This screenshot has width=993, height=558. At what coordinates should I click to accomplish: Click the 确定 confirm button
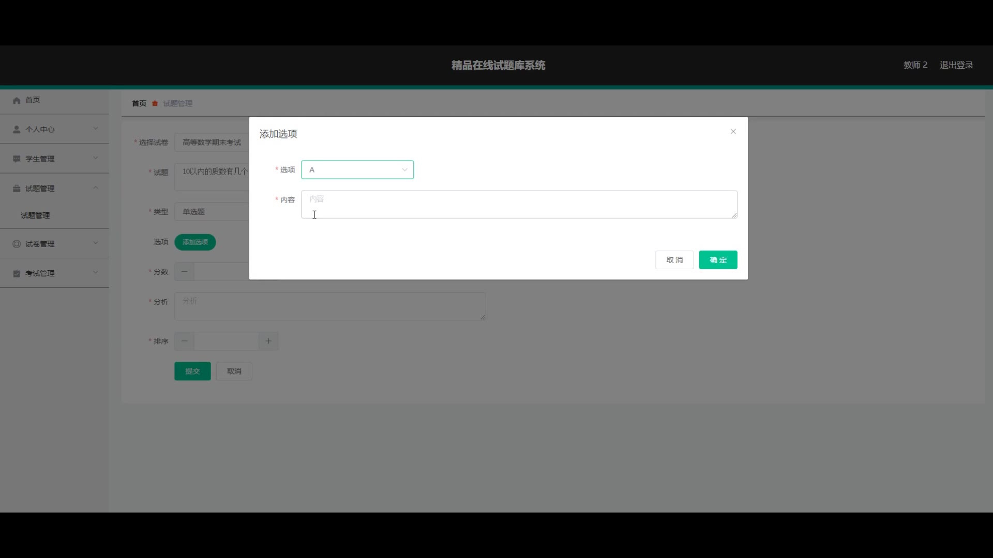click(717, 260)
